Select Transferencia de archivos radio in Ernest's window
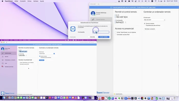 [x=144, y=25]
